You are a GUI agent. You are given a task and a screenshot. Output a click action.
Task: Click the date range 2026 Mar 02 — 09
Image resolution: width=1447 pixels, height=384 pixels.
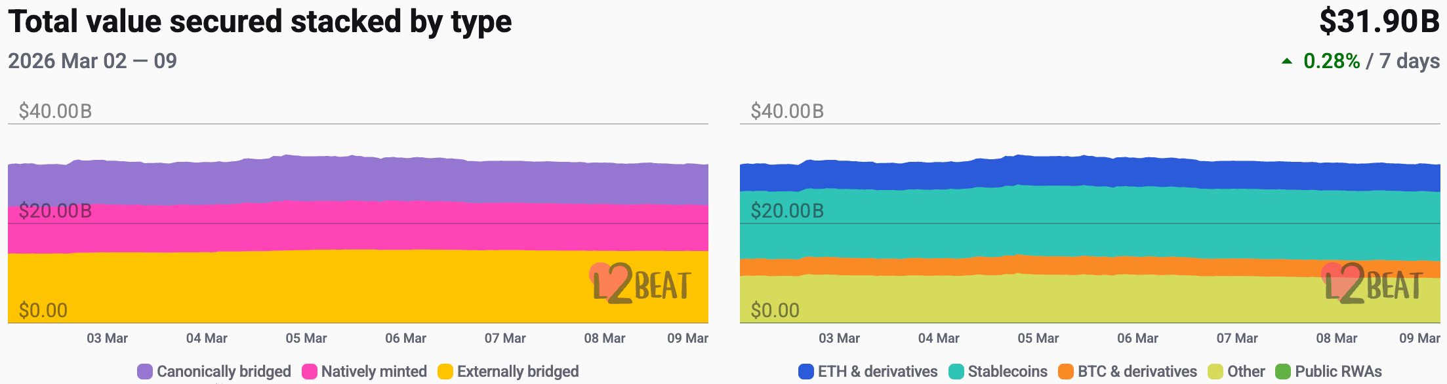click(x=92, y=61)
